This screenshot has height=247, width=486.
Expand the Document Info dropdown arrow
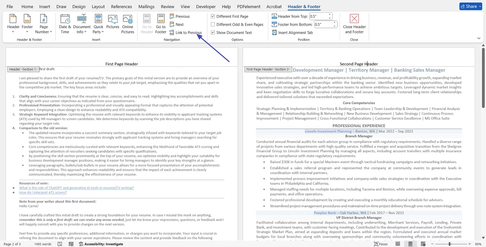86,32
